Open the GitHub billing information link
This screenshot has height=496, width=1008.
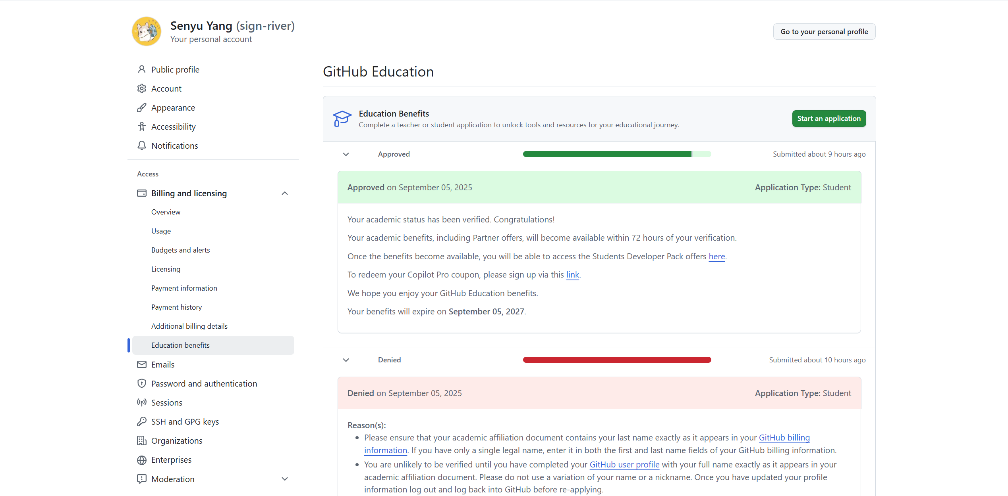pyautogui.click(x=784, y=438)
